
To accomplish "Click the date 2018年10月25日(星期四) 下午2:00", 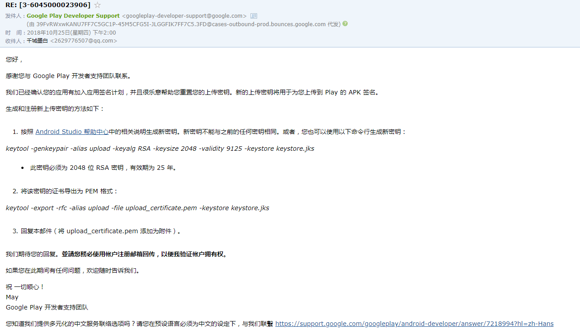I will [x=72, y=32].
